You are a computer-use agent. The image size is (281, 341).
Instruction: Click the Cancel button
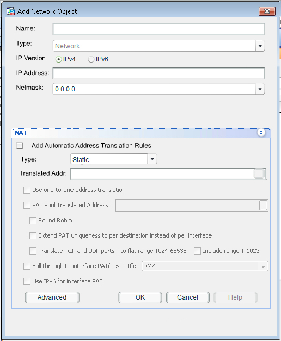pyautogui.click(x=188, y=297)
